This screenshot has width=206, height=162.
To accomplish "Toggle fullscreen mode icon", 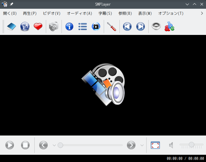I will [155, 145].
